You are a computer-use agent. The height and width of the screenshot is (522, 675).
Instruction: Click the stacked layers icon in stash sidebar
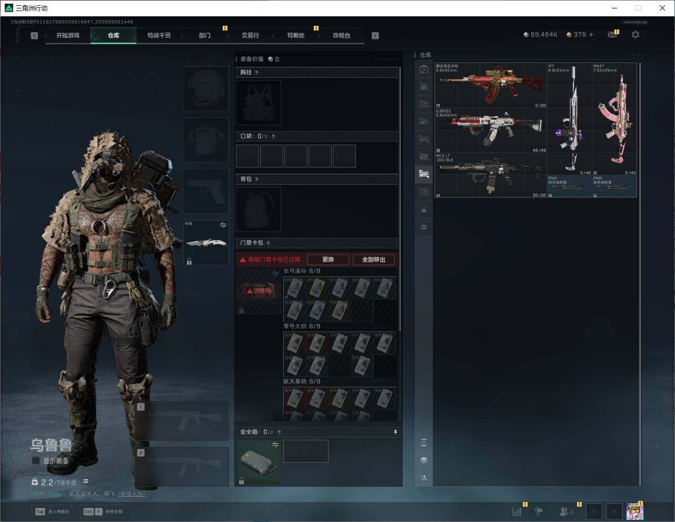(x=424, y=460)
